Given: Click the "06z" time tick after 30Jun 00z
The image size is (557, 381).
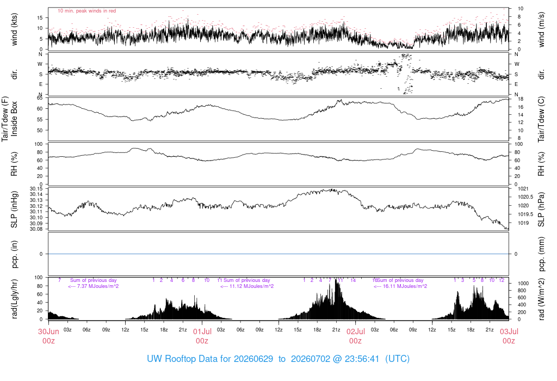Looking at the screenshot, I should pyautogui.click(x=86, y=330).
